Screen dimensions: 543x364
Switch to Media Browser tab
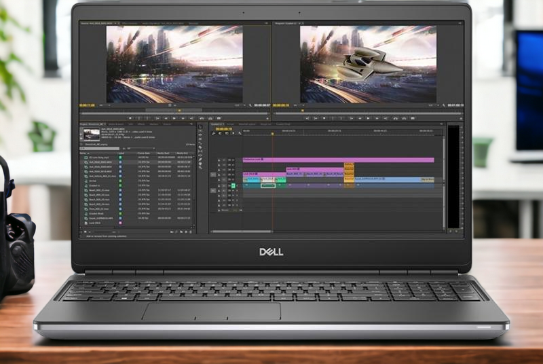pyautogui.click(x=116, y=124)
